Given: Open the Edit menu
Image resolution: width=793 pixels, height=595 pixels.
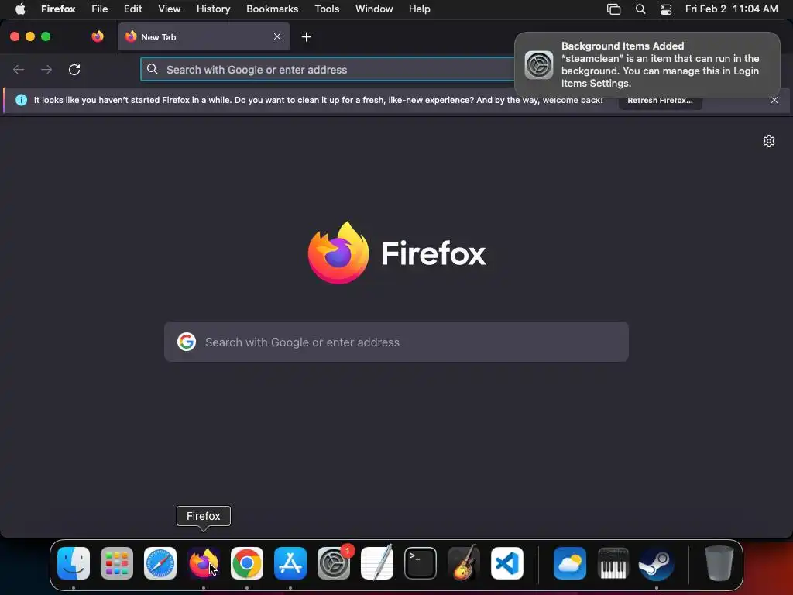Looking at the screenshot, I should 133,9.
